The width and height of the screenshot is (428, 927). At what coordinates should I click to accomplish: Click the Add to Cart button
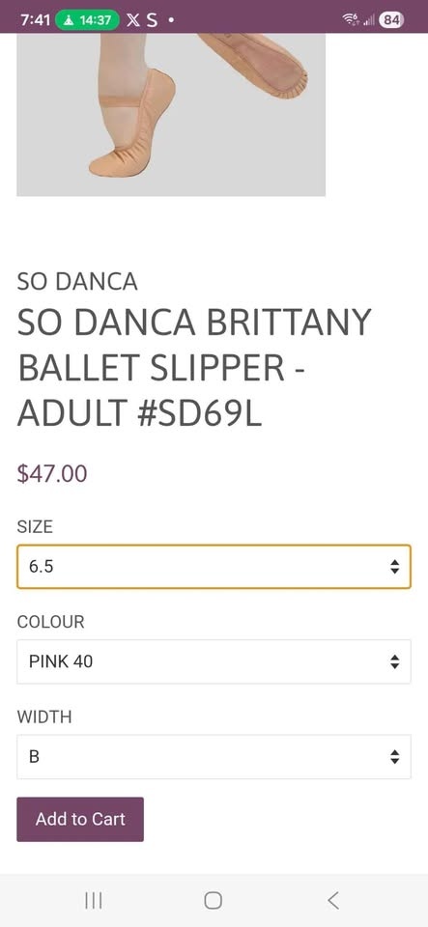(x=80, y=820)
